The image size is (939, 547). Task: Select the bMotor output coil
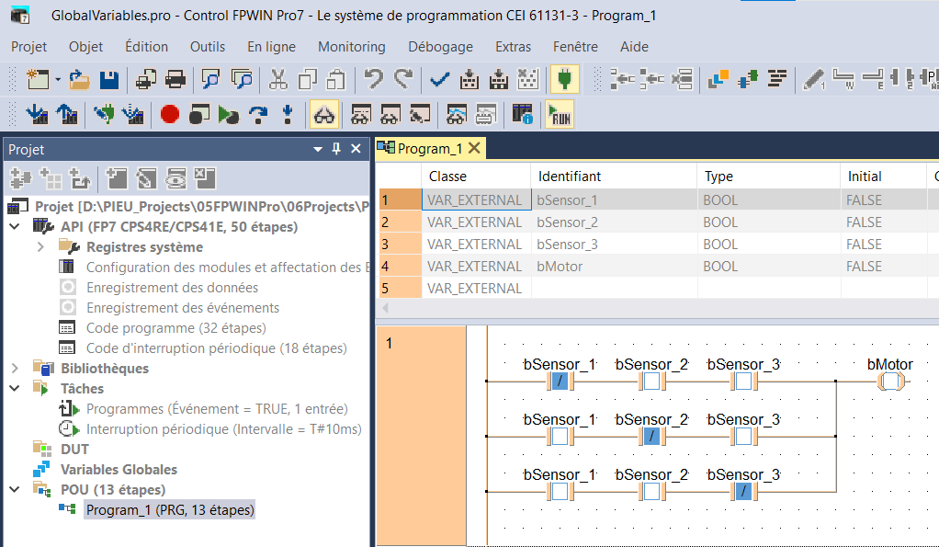point(891,382)
